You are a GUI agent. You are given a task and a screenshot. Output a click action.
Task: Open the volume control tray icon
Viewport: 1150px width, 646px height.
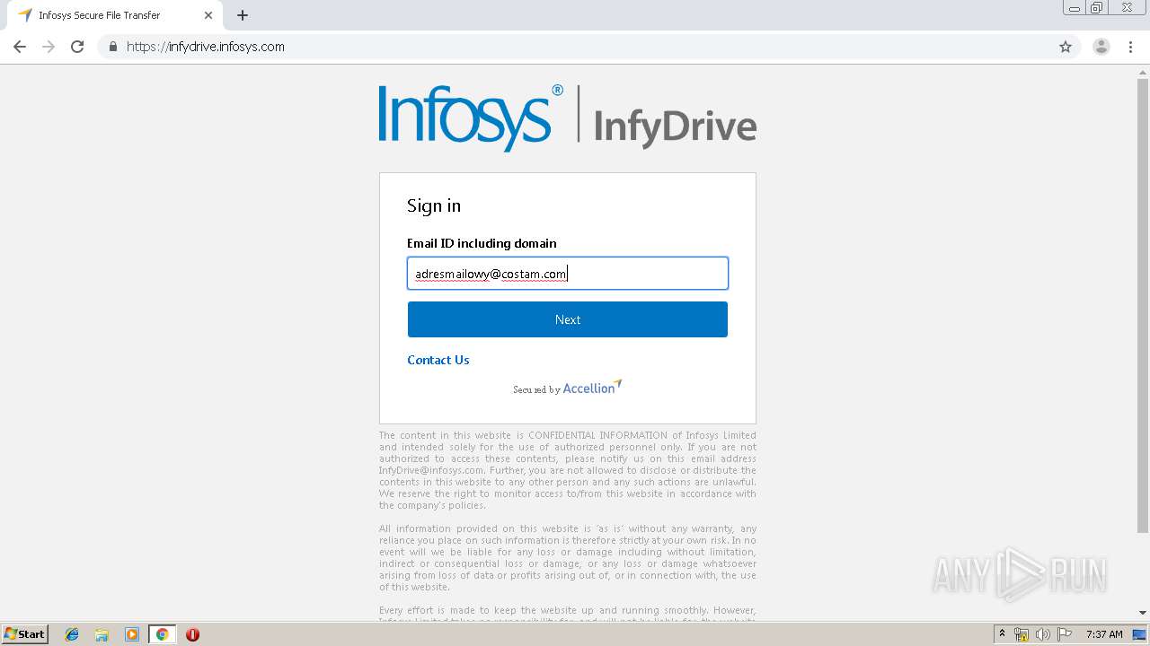(x=1043, y=634)
